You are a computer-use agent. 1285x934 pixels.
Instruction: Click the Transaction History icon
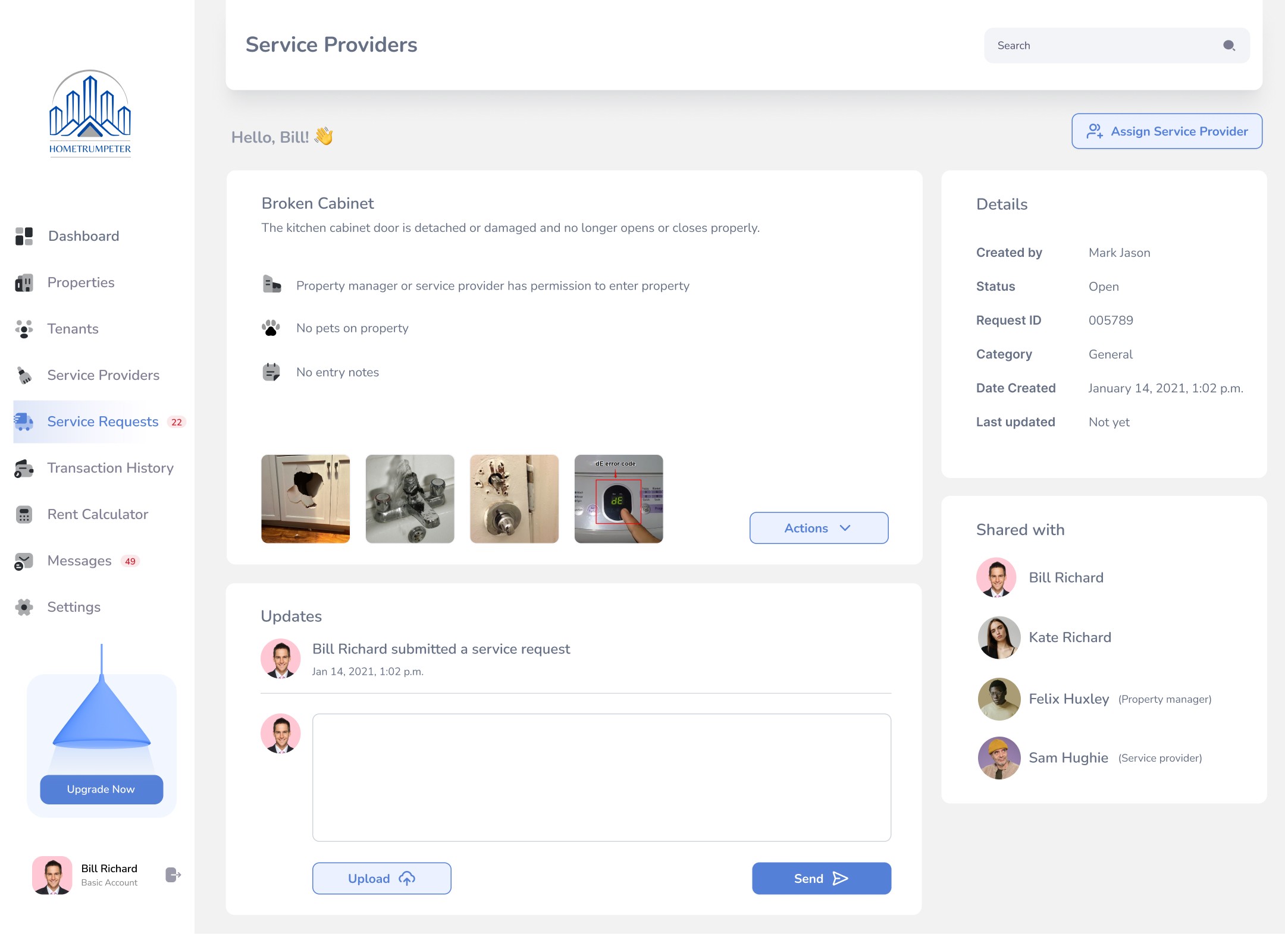pyautogui.click(x=24, y=468)
